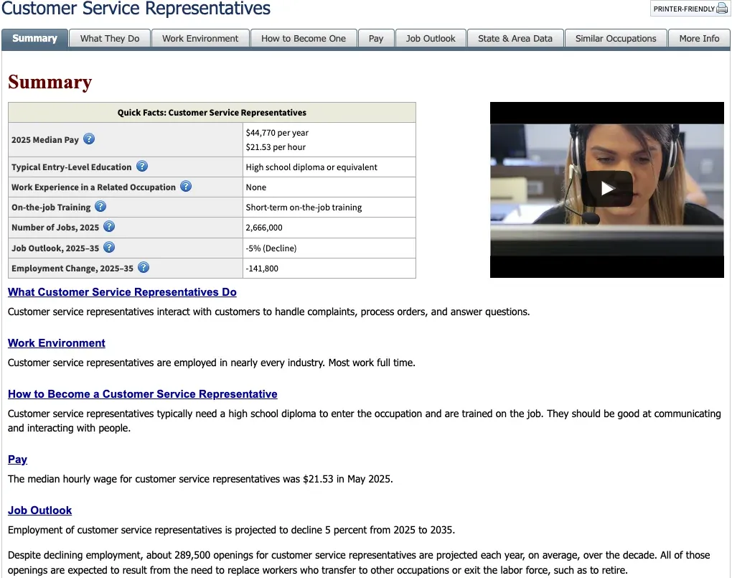This screenshot has height=578, width=732.
Task: Open How to Become a Customer Service Representative link
Action: click(142, 394)
